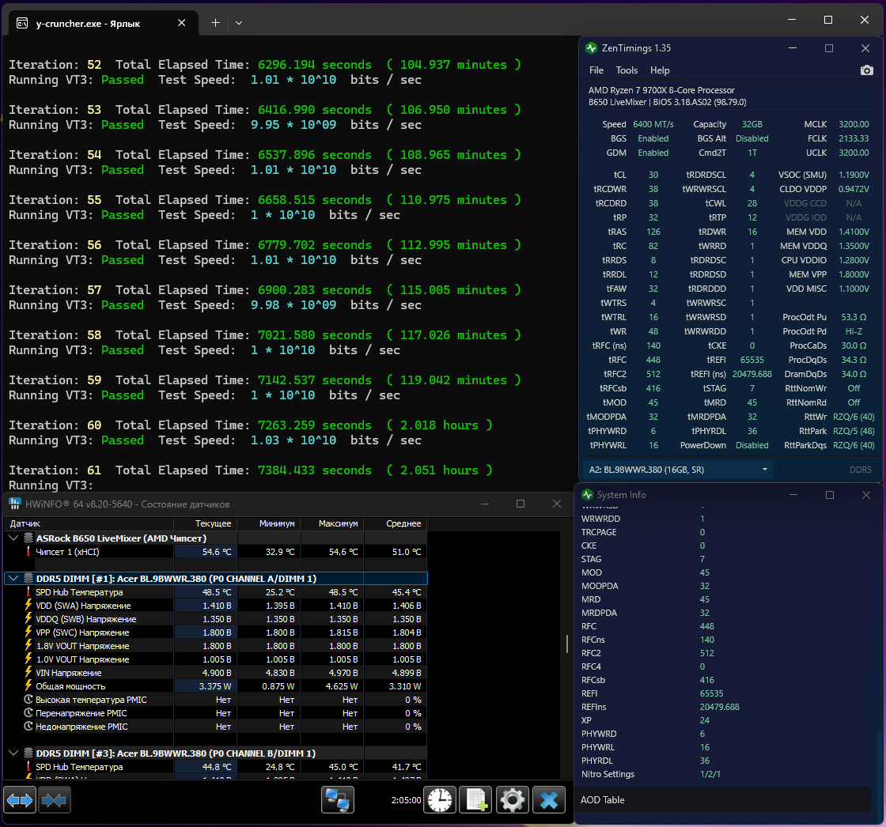886x827 pixels.
Task: Select 1.0V VOUT Напряжение sensor row
Action: click(215, 659)
